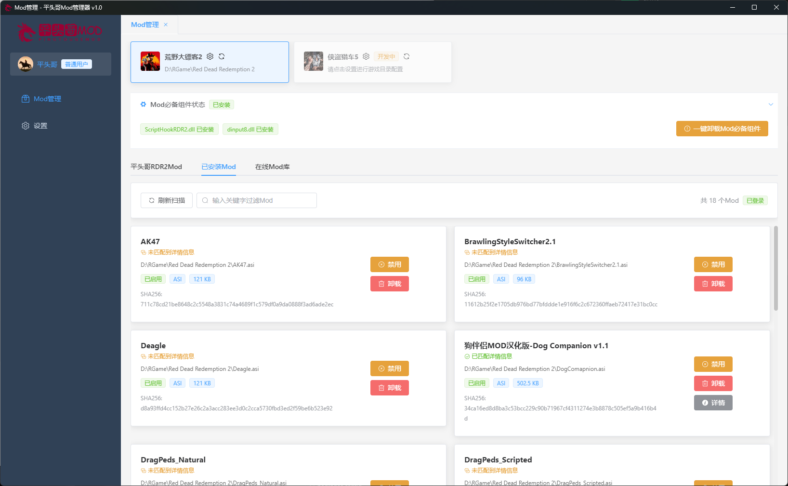
Task: Switch to the 平头哥RDR2Mod tab
Action: (156, 167)
